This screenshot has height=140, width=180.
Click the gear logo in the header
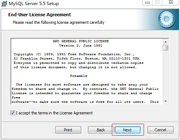[x=167, y=19]
